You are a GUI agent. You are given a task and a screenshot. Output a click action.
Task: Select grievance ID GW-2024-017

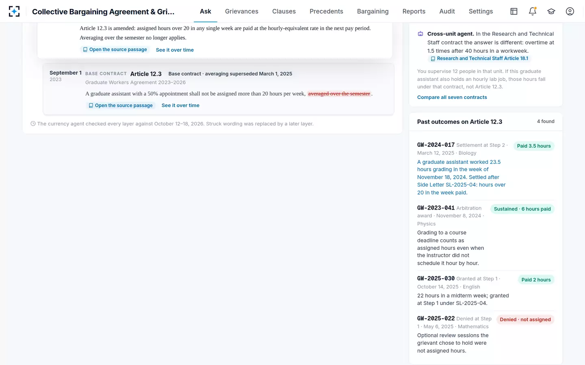tap(436, 145)
